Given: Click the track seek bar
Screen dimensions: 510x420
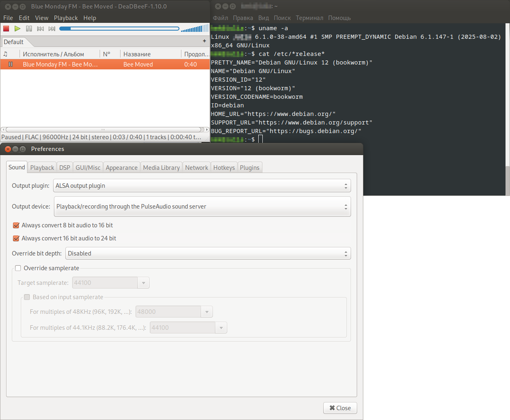Looking at the screenshot, I should point(119,29).
